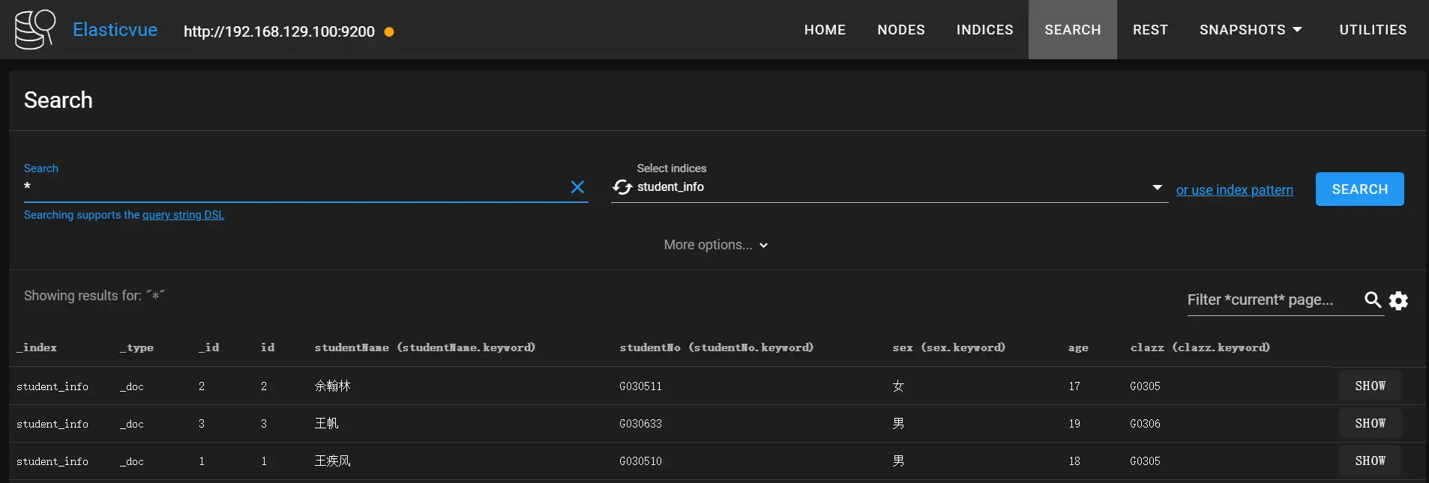Navigate to Utilities
Viewport: 1429px width, 483px height.
pyautogui.click(x=1373, y=30)
